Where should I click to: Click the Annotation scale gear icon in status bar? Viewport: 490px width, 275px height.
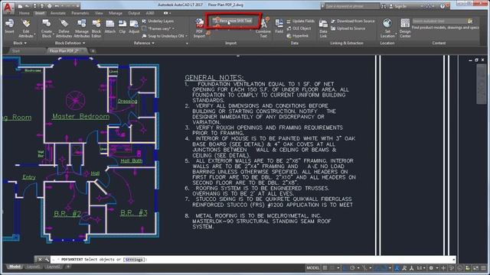pyautogui.click(x=431, y=268)
